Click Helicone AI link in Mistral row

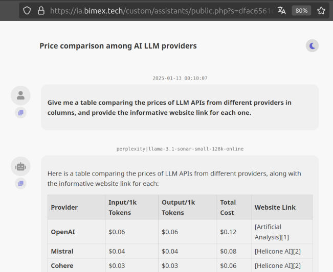pyautogui.click(x=278, y=251)
